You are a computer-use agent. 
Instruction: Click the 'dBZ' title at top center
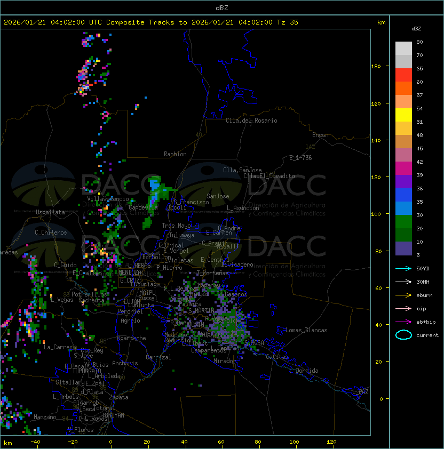(x=222, y=7)
